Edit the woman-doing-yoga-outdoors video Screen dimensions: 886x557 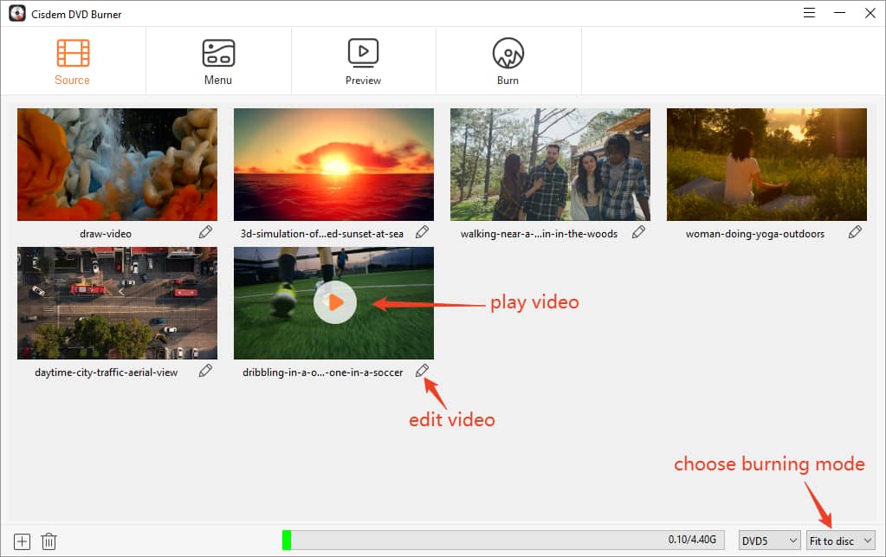(855, 232)
